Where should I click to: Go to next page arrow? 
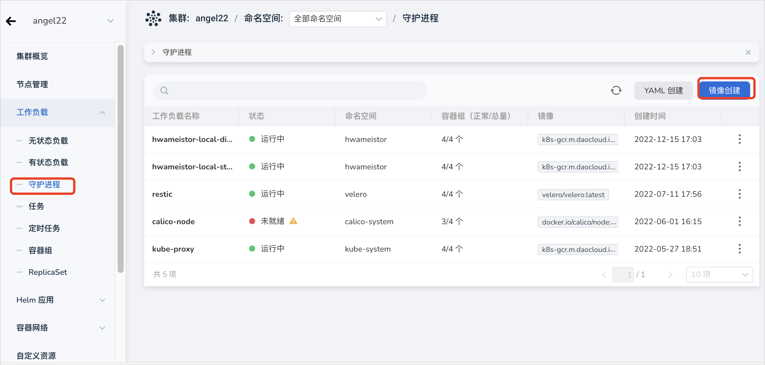[x=670, y=274]
